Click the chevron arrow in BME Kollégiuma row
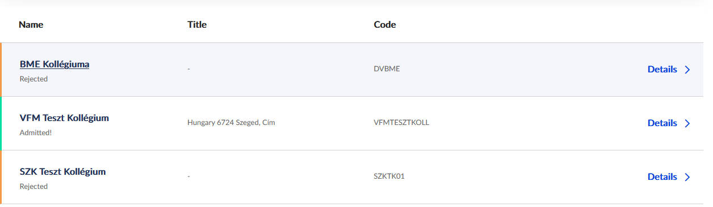 point(687,70)
